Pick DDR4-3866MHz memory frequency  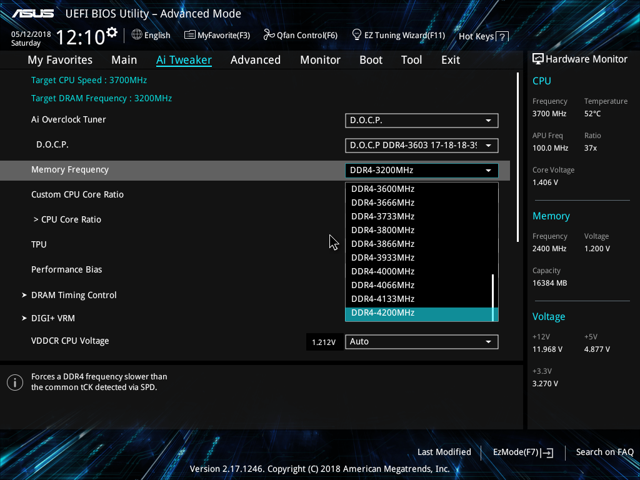(x=419, y=244)
